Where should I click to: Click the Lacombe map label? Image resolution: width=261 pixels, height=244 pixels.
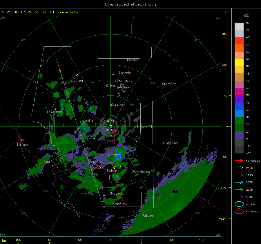click(125, 73)
